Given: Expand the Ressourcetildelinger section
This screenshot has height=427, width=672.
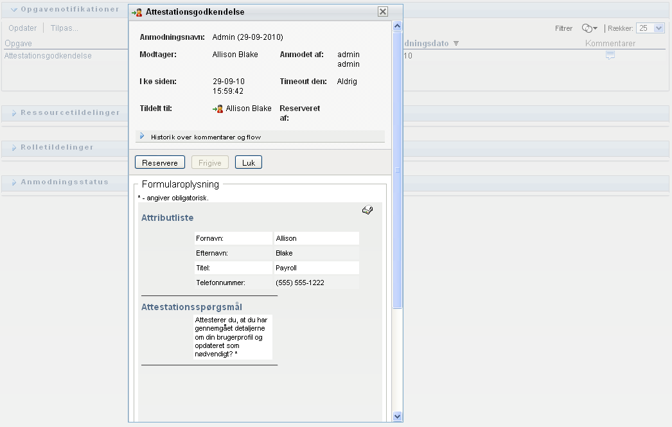Looking at the screenshot, I should pos(14,113).
